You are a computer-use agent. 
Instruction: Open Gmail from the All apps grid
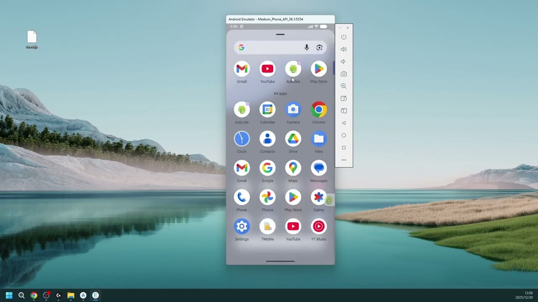tap(242, 168)
